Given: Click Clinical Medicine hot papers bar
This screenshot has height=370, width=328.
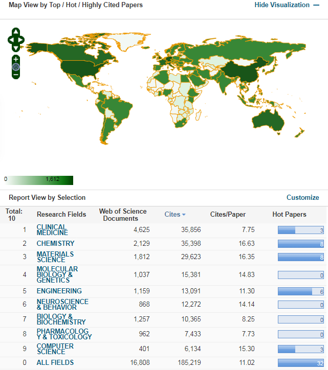Looking at the screenshot, I should [x=301, y=230].
